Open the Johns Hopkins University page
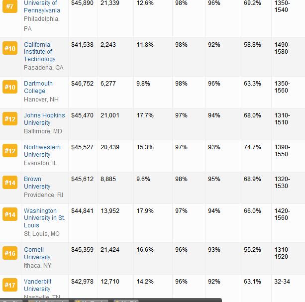 pos(44,119)
